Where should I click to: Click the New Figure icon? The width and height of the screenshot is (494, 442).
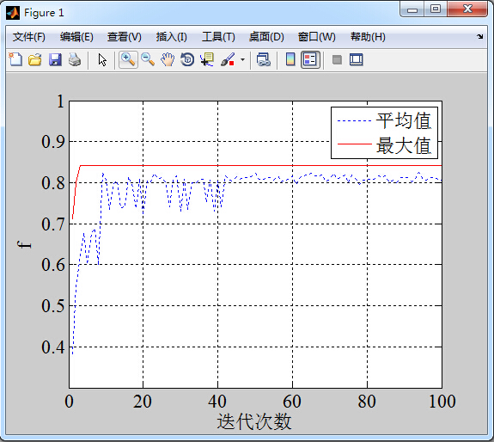(15, 59)
